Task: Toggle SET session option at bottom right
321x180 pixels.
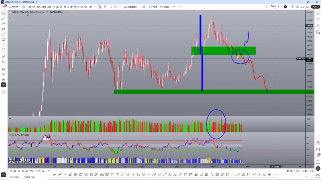Action: pos(312,172)
